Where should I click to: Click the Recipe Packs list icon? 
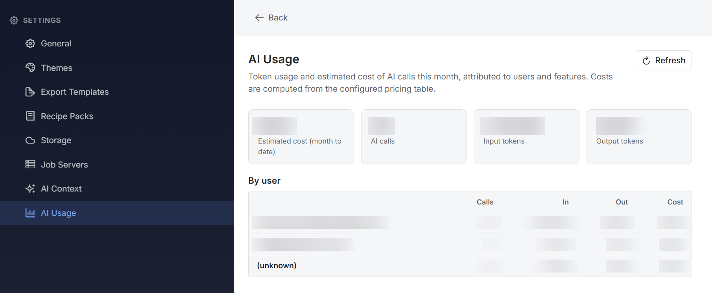click(x=30, y=116)
